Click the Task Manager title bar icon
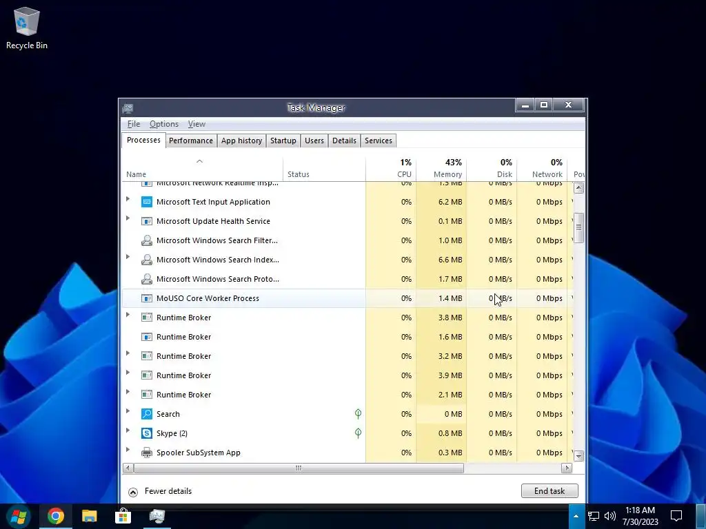The width and height of the screenshot is (706, 529). tap(128, 108)
